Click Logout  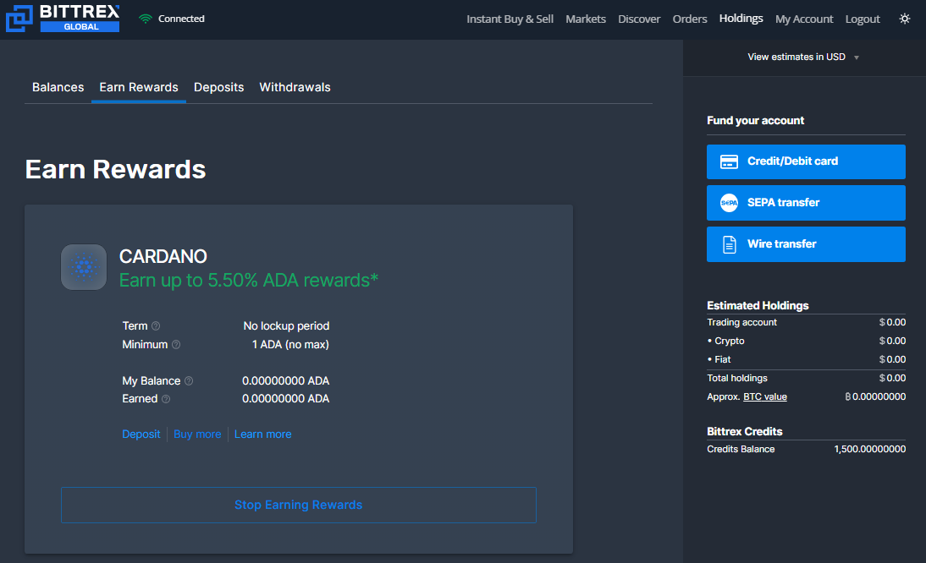(x=863, y=19)
